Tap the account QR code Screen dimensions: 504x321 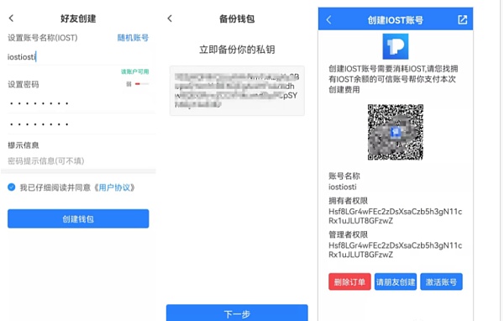tap(396, 132)
